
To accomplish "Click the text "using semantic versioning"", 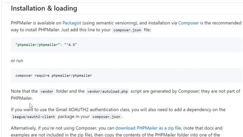I will (x=110, y=23).
